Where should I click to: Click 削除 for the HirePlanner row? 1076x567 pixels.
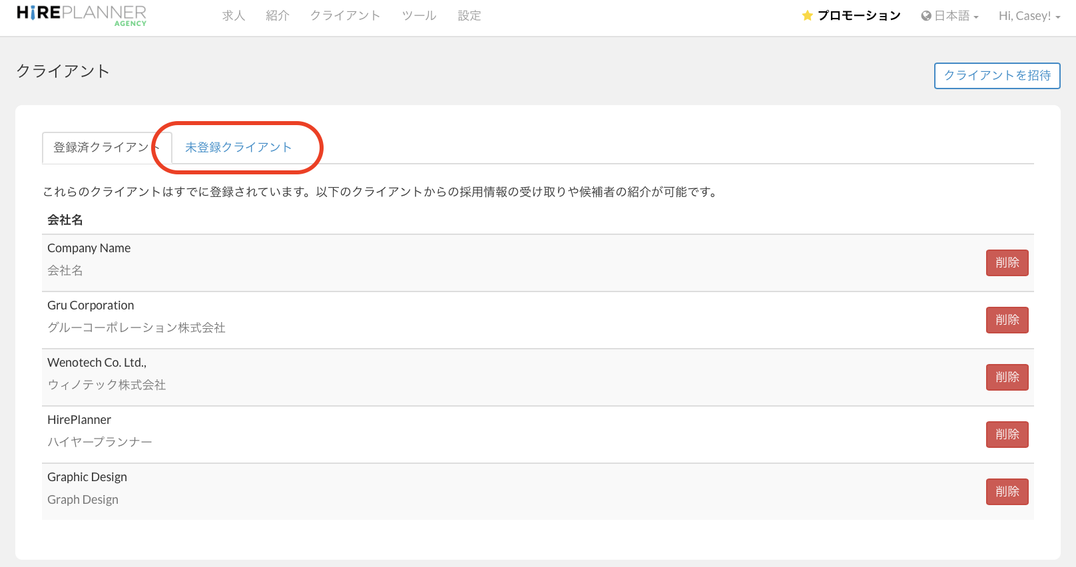click(1007, 435)
